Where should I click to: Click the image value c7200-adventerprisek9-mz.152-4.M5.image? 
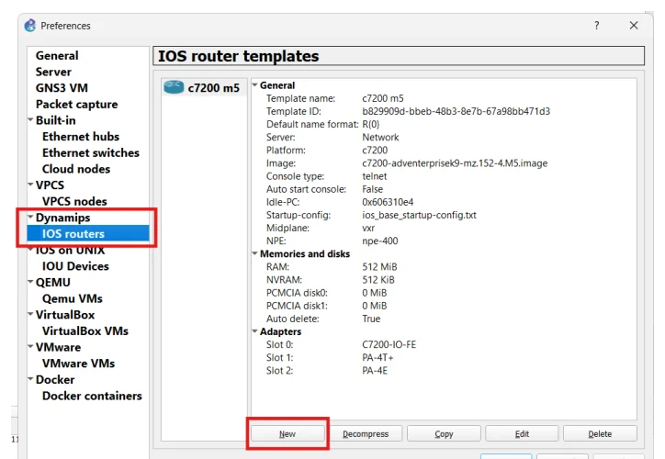click(455, 163)
